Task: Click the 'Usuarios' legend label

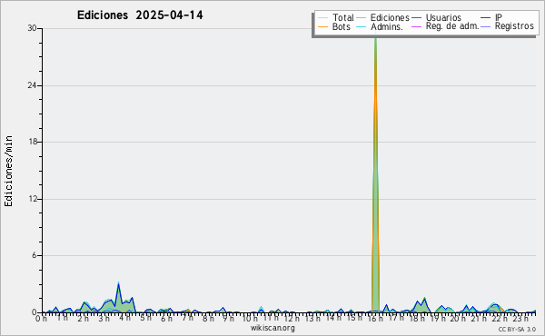Action: 443,17
